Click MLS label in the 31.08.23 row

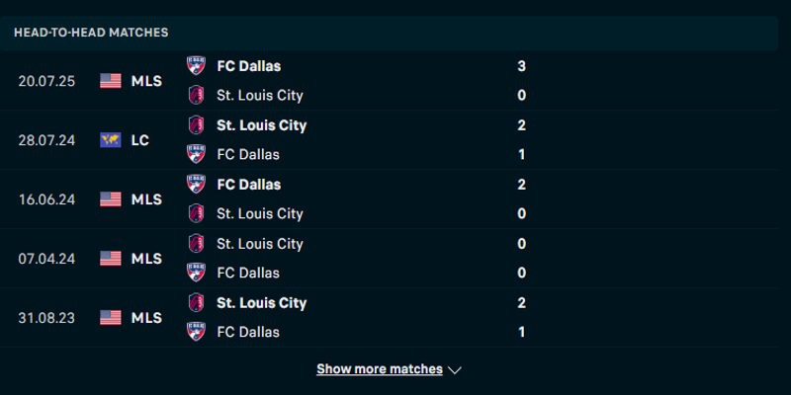(146, 318)
